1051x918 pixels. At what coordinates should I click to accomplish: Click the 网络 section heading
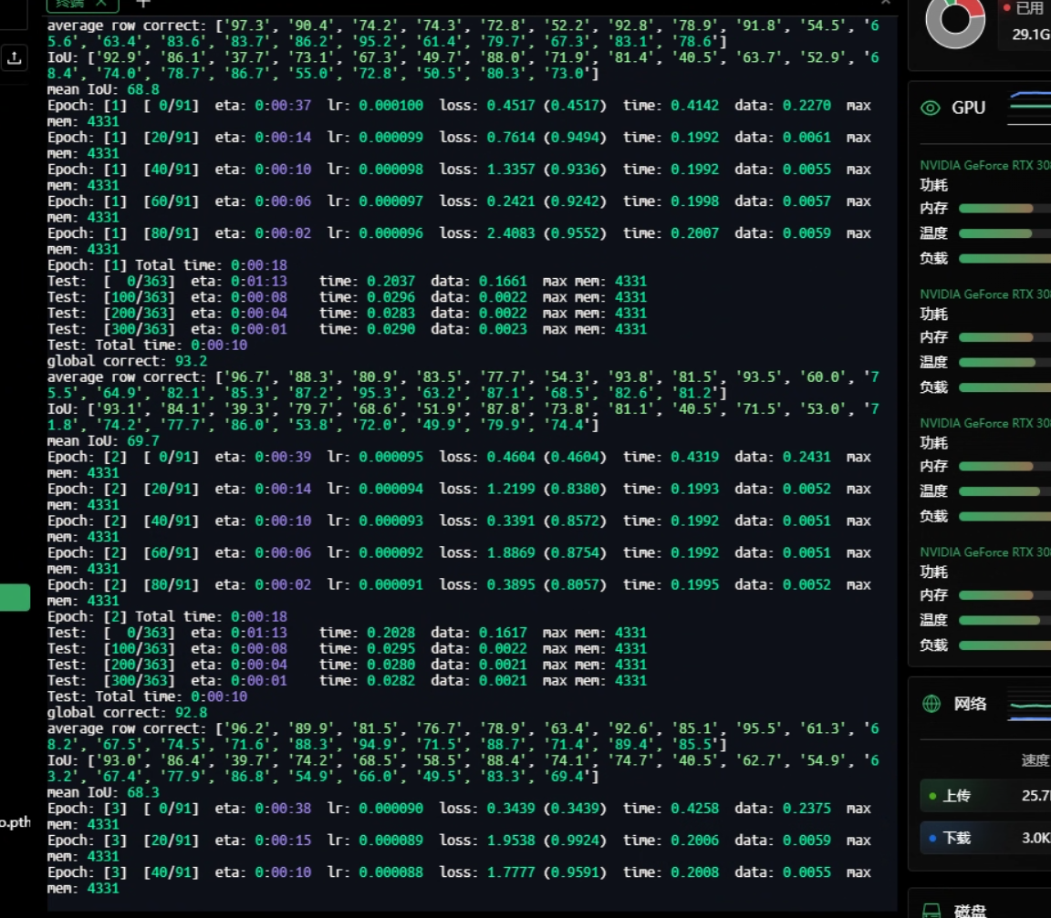[x=970, y=704]
